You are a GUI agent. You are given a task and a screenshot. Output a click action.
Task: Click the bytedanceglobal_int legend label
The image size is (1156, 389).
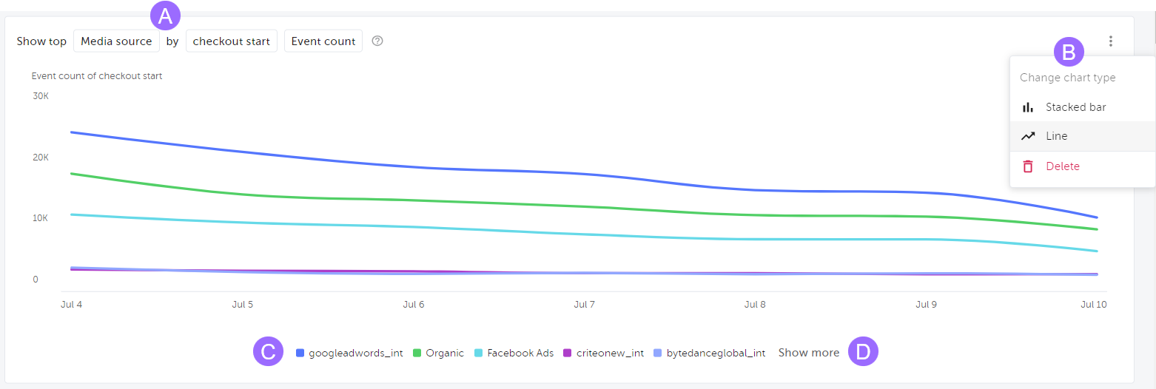click(x=716, y=354)
